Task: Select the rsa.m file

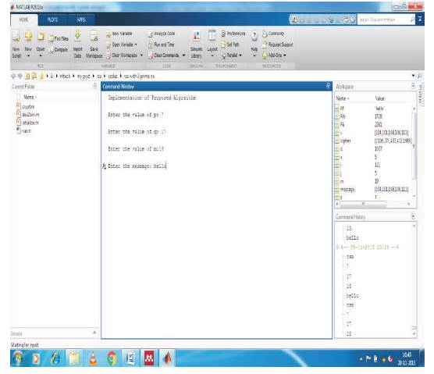Action: [x=23, y=131]
